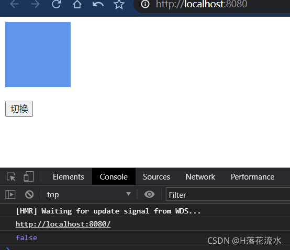Click the 切换 button
The image size is (290, 250).
[19, 109]
